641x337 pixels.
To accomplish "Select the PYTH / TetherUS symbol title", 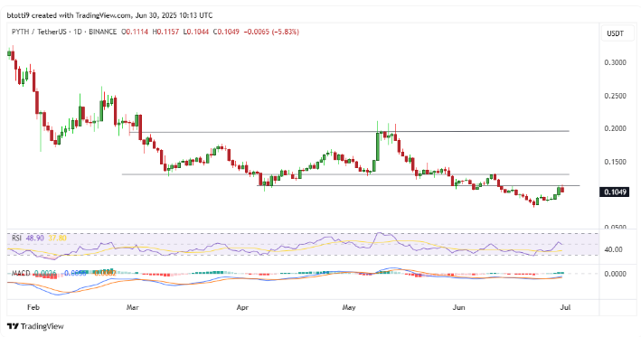I will (x=39, y=32).
